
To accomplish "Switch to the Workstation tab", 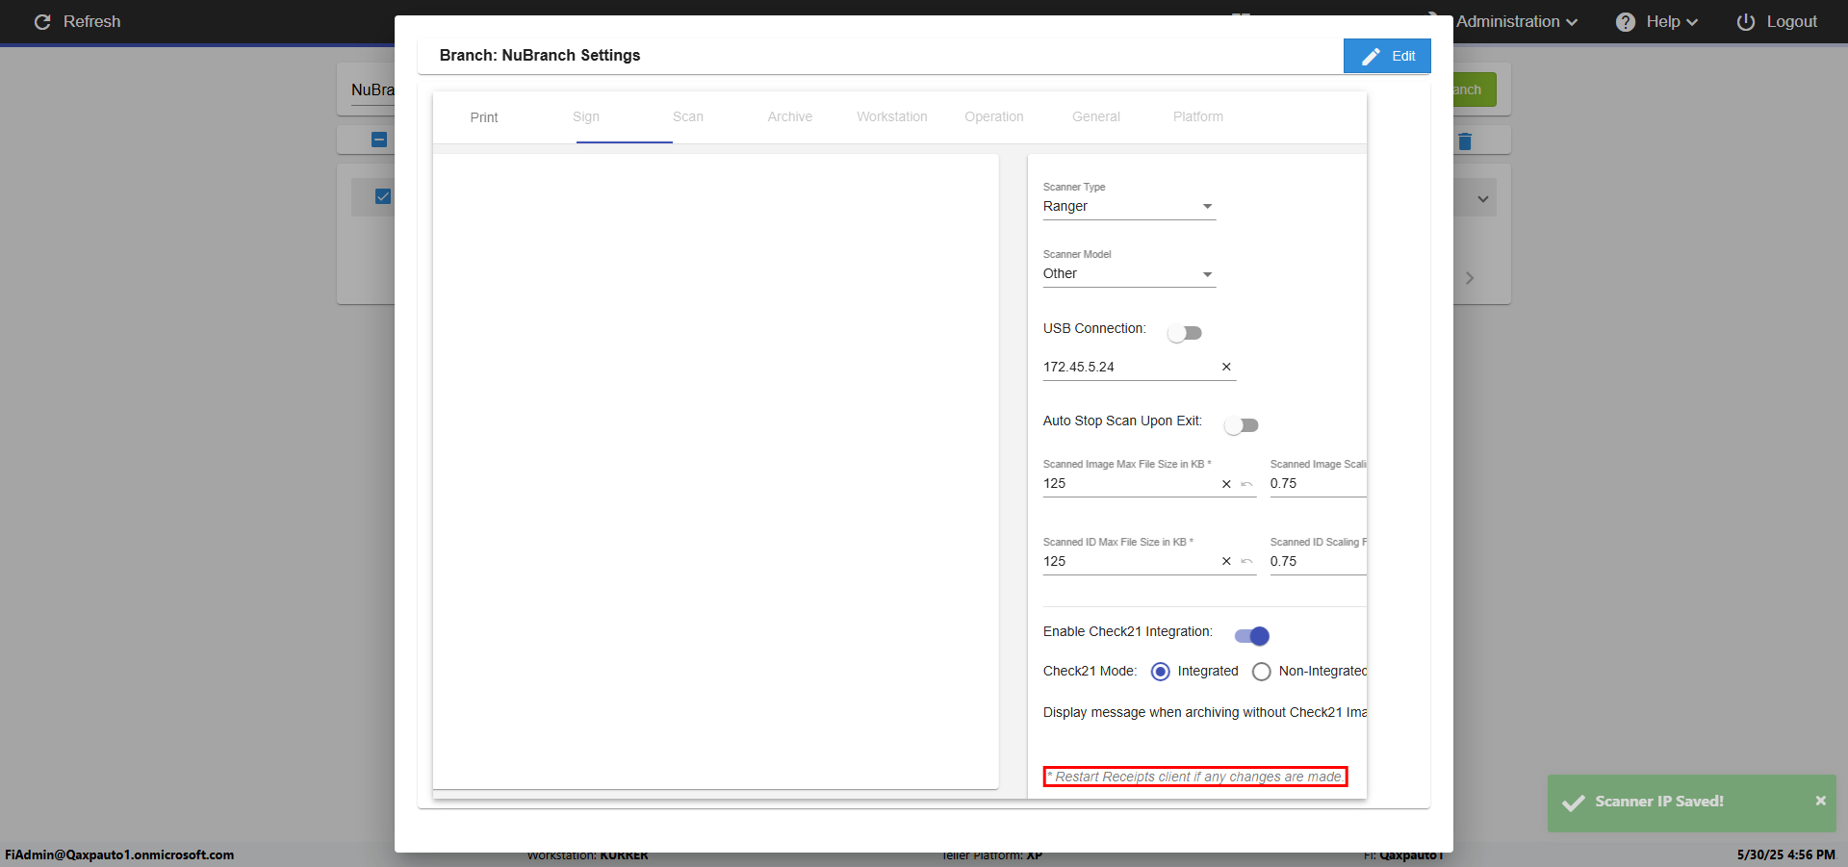I will tap(891, 116).
